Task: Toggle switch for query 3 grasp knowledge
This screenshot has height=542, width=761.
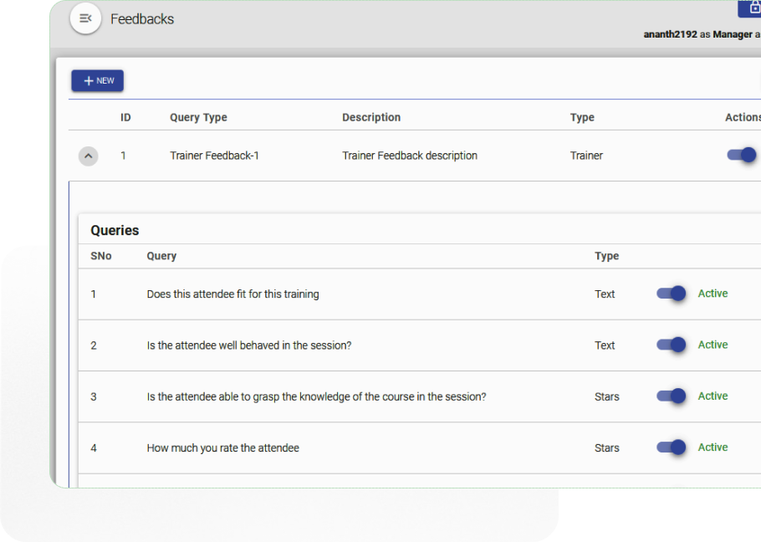Action: (x=672, y=396)
